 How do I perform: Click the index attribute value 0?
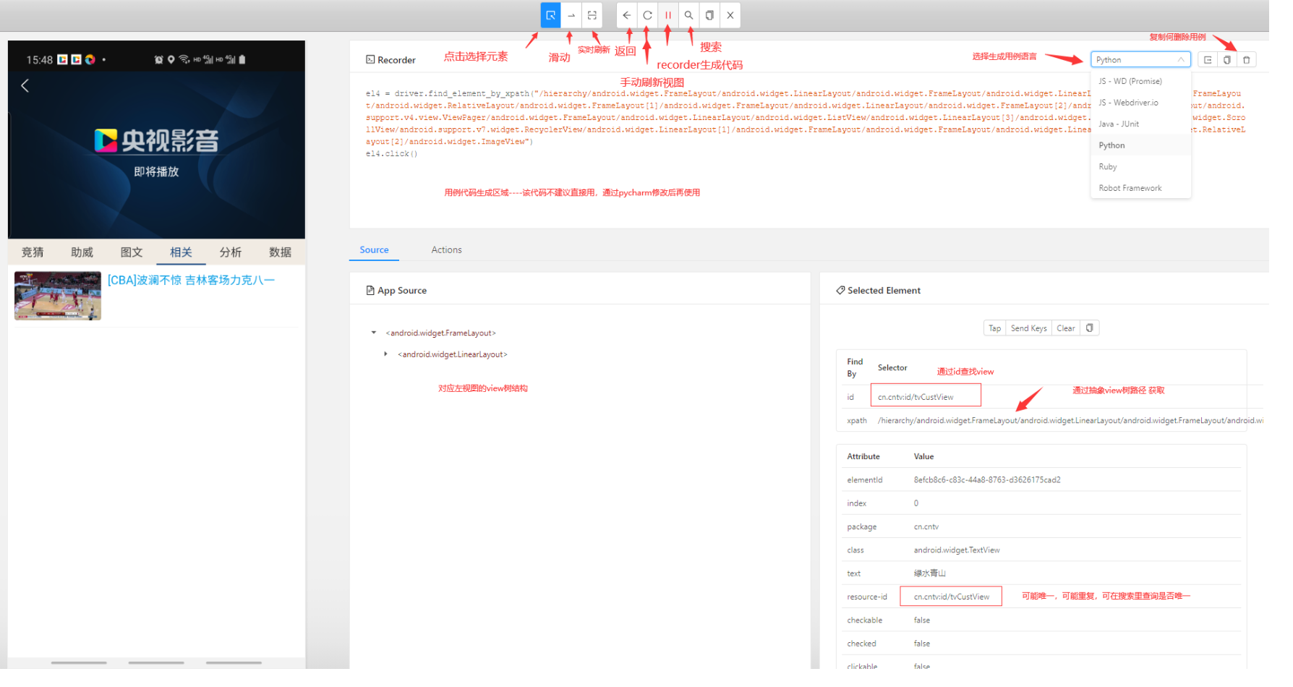(916, 503)
